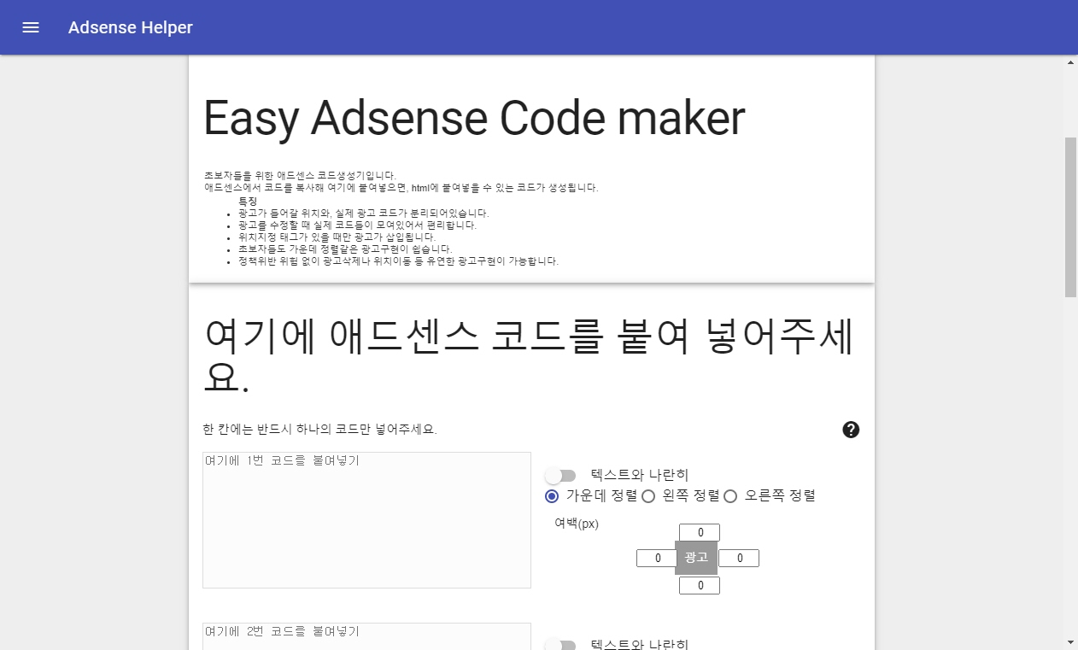This screenshot has height=650, width=1078.
Task: Click the 2번 코드 textarea
Action: 366,636
